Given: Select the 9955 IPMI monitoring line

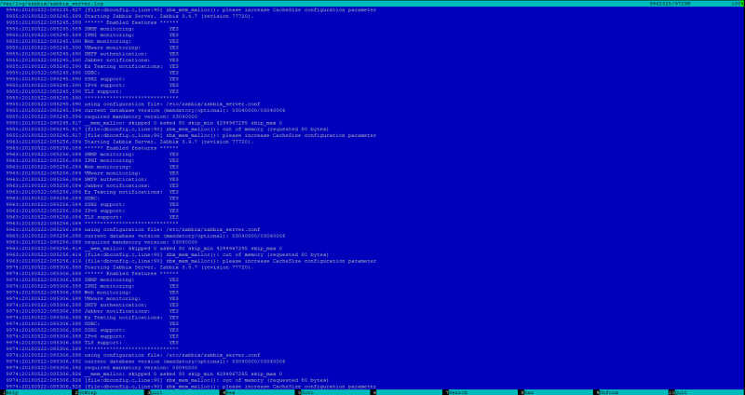Looking at the screenshot, I should 92,35.
